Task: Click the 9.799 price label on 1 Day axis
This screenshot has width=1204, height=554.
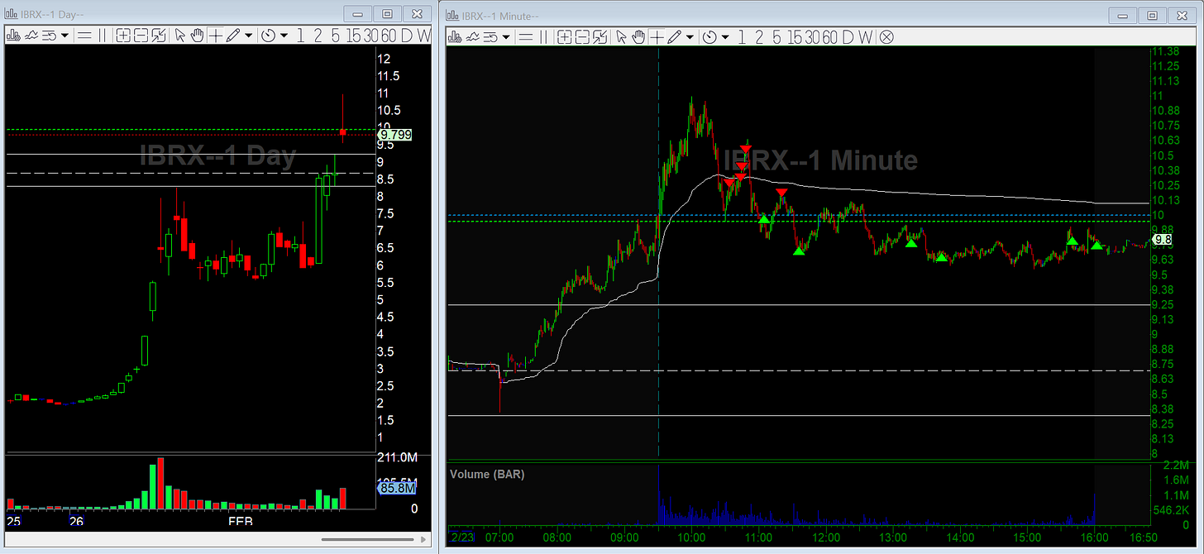Action: (394, 134)
